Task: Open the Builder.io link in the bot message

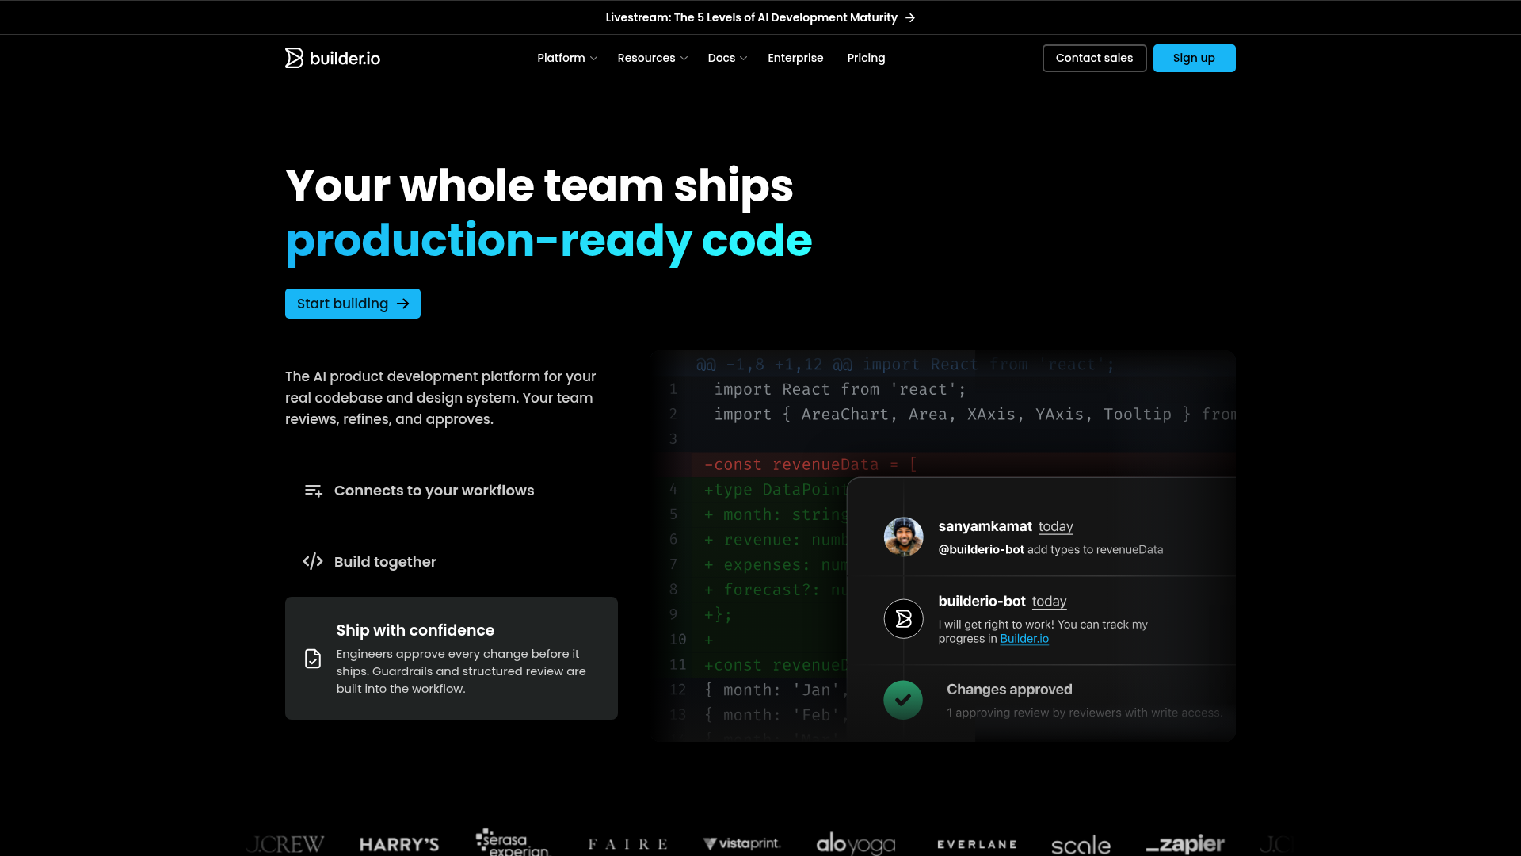Action: pos(1024,639)
